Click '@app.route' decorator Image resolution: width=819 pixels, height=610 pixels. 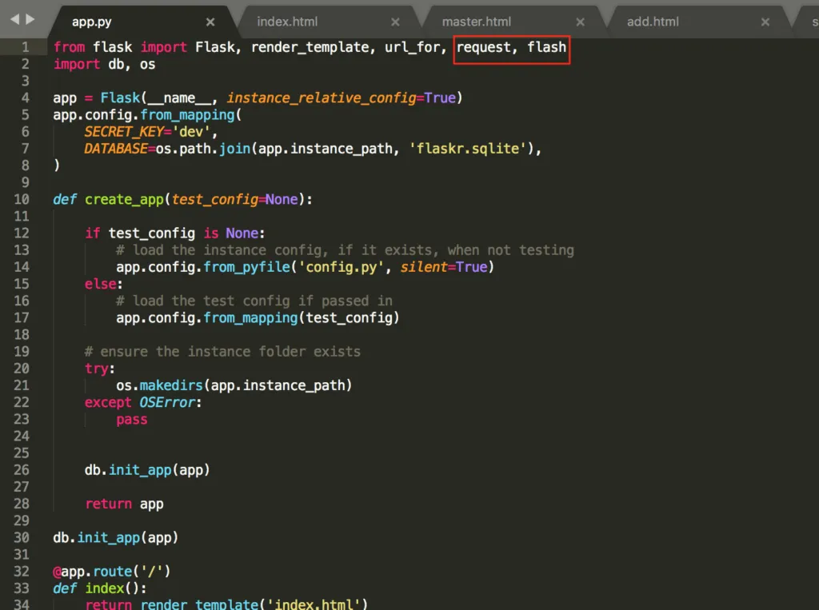(93, 572)
